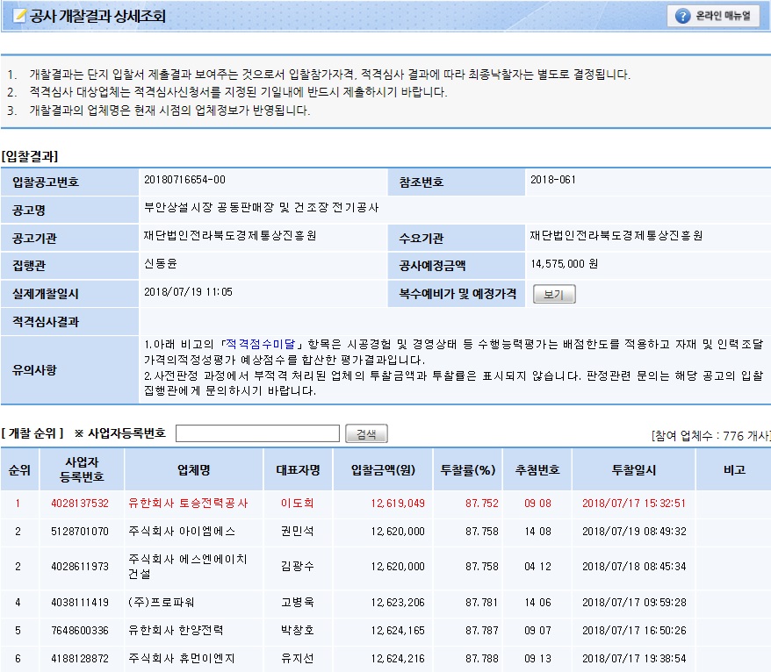Focus the 사업자등록번호 search input field
This screenshot has height=672, width=771.
[257, 433]
